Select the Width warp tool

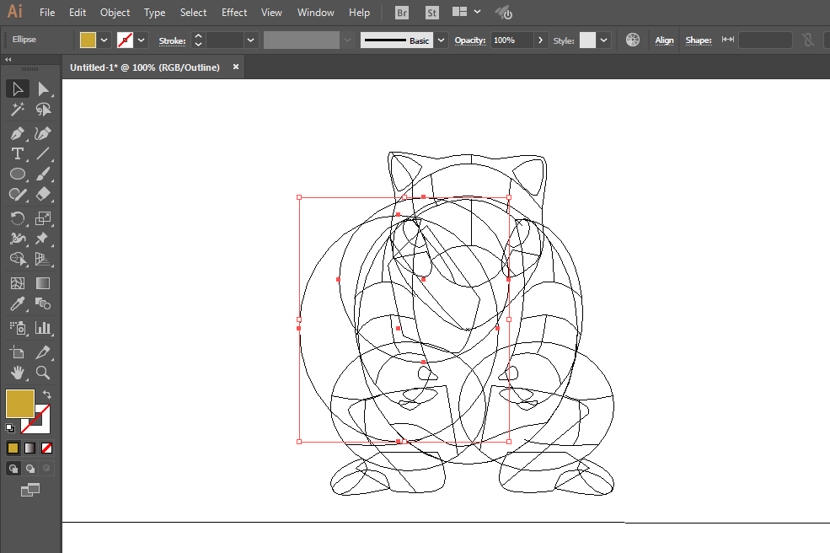pyautogui.click(x=18, y=239)
